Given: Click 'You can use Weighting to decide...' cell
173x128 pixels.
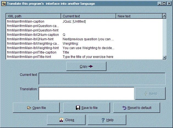Looking at the screenshot, I should point(89,48).
